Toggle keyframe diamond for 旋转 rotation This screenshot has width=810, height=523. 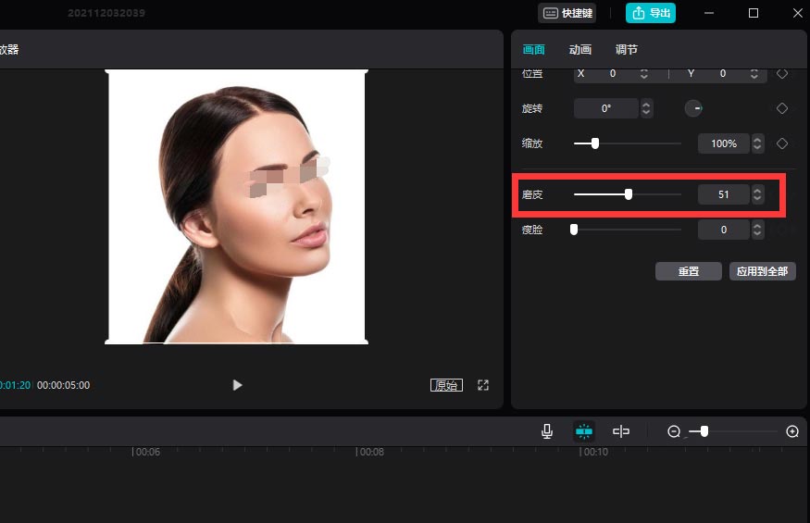(x=782, y=108)
